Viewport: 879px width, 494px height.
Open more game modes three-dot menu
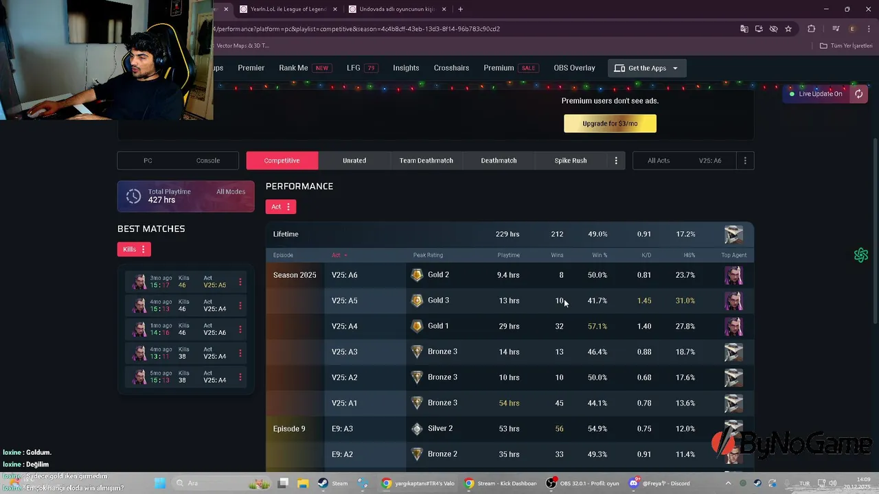click(x=616, y=161)
